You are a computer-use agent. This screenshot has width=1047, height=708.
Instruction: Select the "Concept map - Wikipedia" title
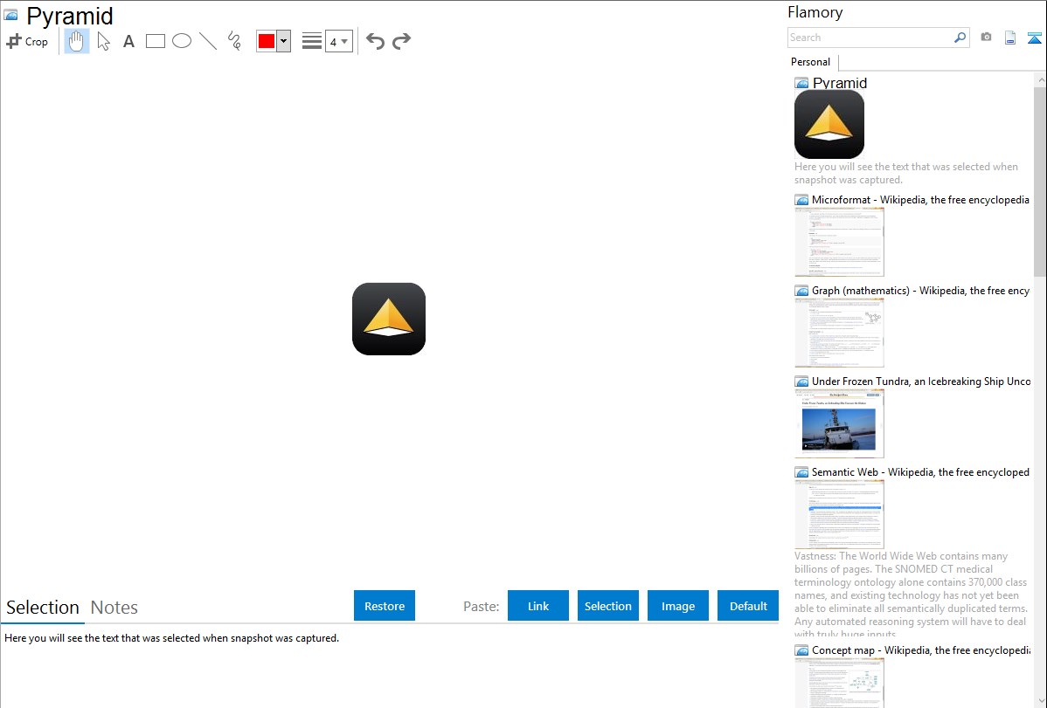[x=921, y=650]
